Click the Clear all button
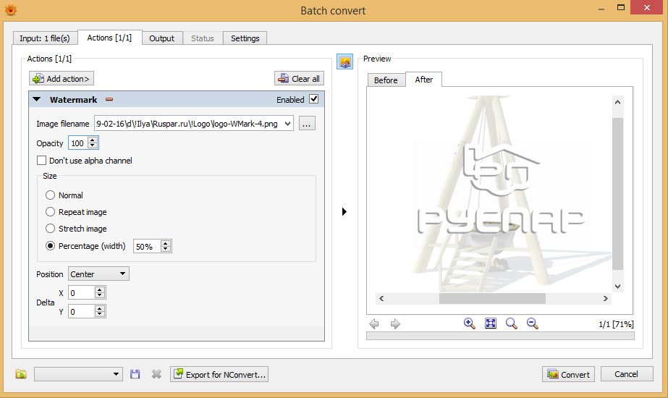668x398 pixels. pyautogui.click(x=299, y=78)
